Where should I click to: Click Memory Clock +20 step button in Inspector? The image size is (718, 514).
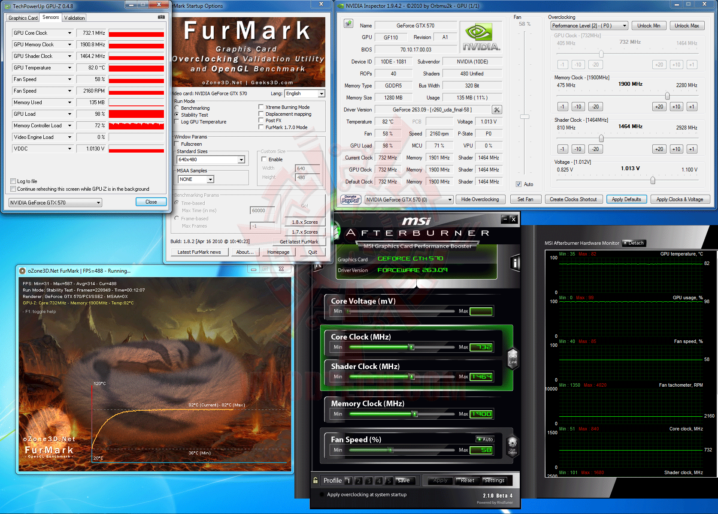pos(659,107)
